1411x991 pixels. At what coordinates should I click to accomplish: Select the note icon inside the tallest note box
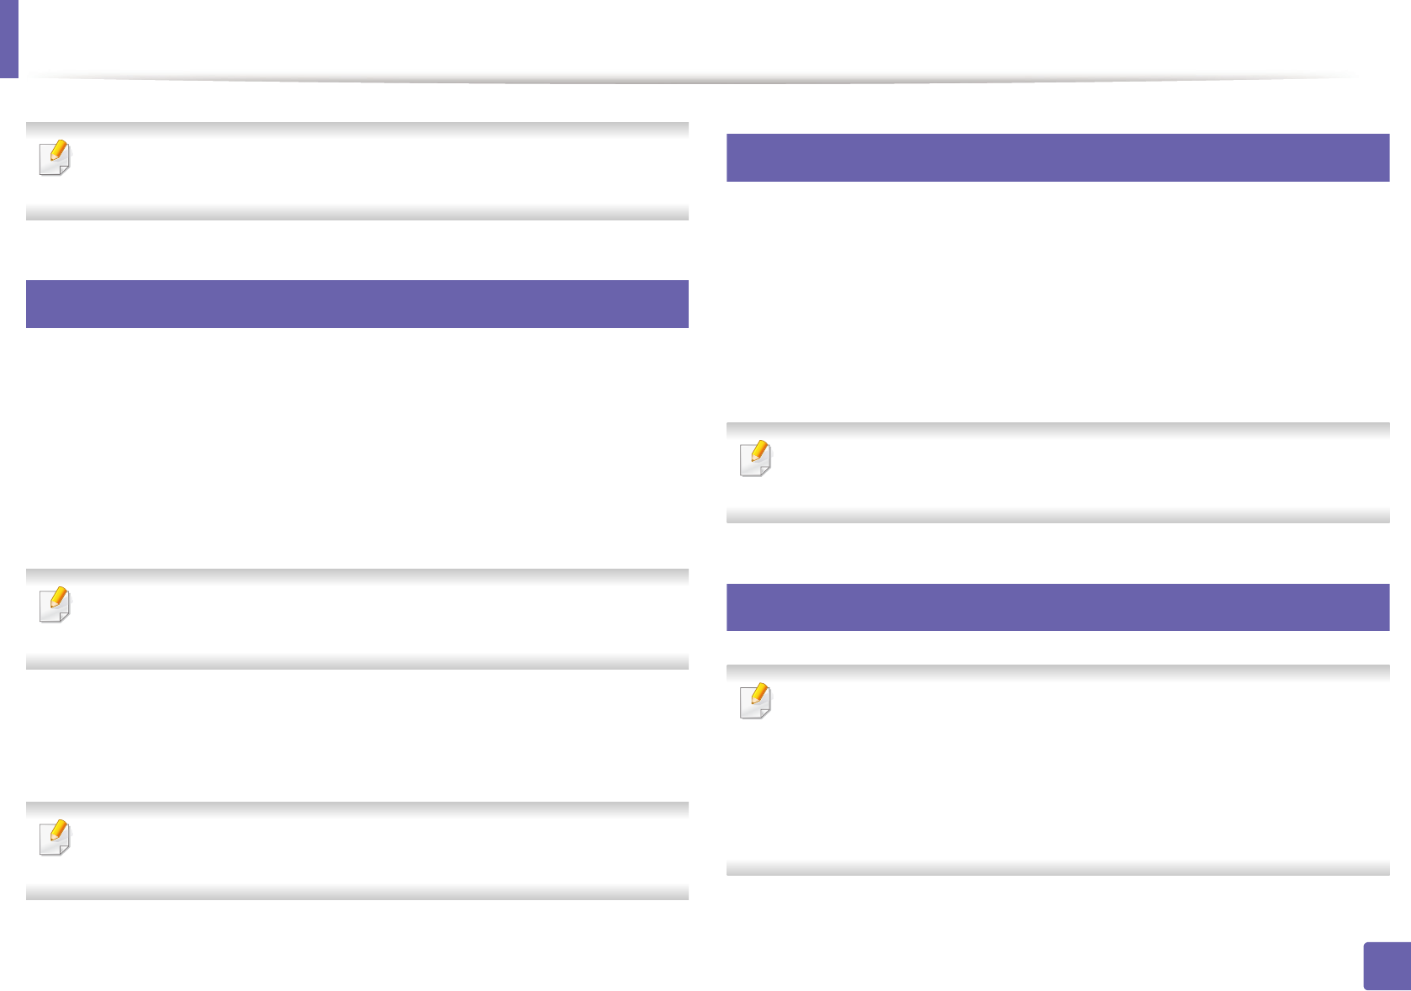click(756, 701)
